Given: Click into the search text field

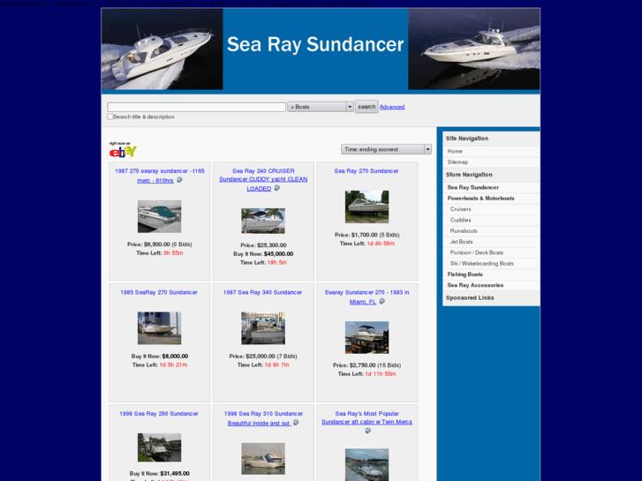Looking at the screenshot, I should (x=197, y=107).
